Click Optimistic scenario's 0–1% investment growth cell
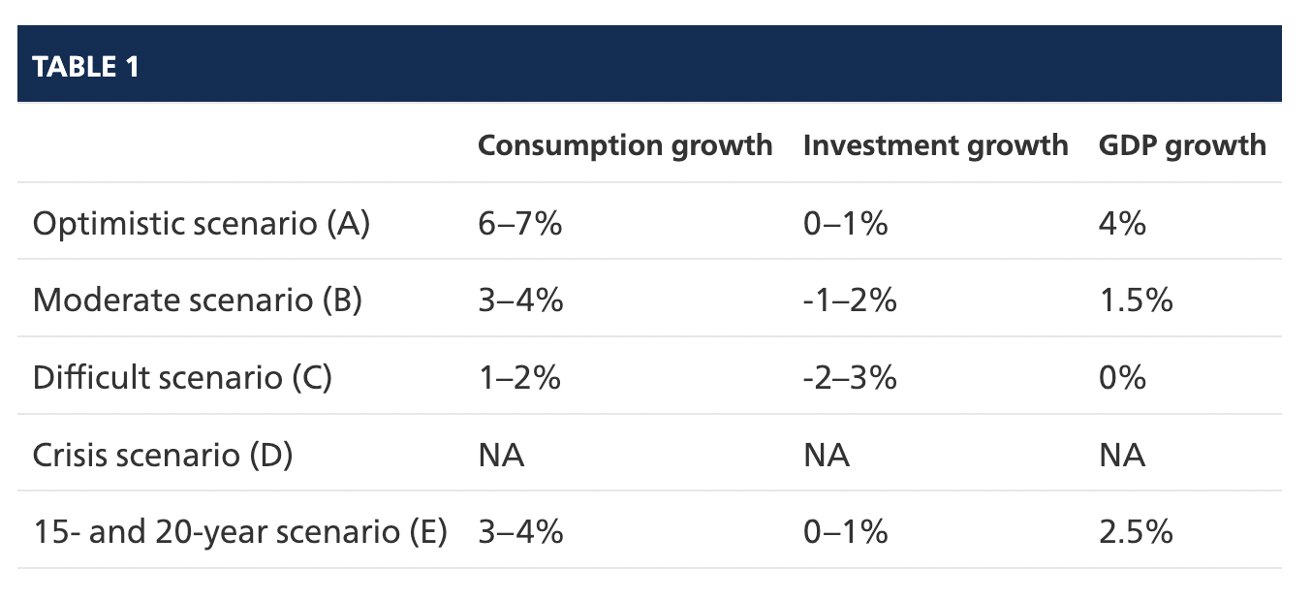This screenshot has width=1312, height=601. pyautogui.click(x=845, y=223)
